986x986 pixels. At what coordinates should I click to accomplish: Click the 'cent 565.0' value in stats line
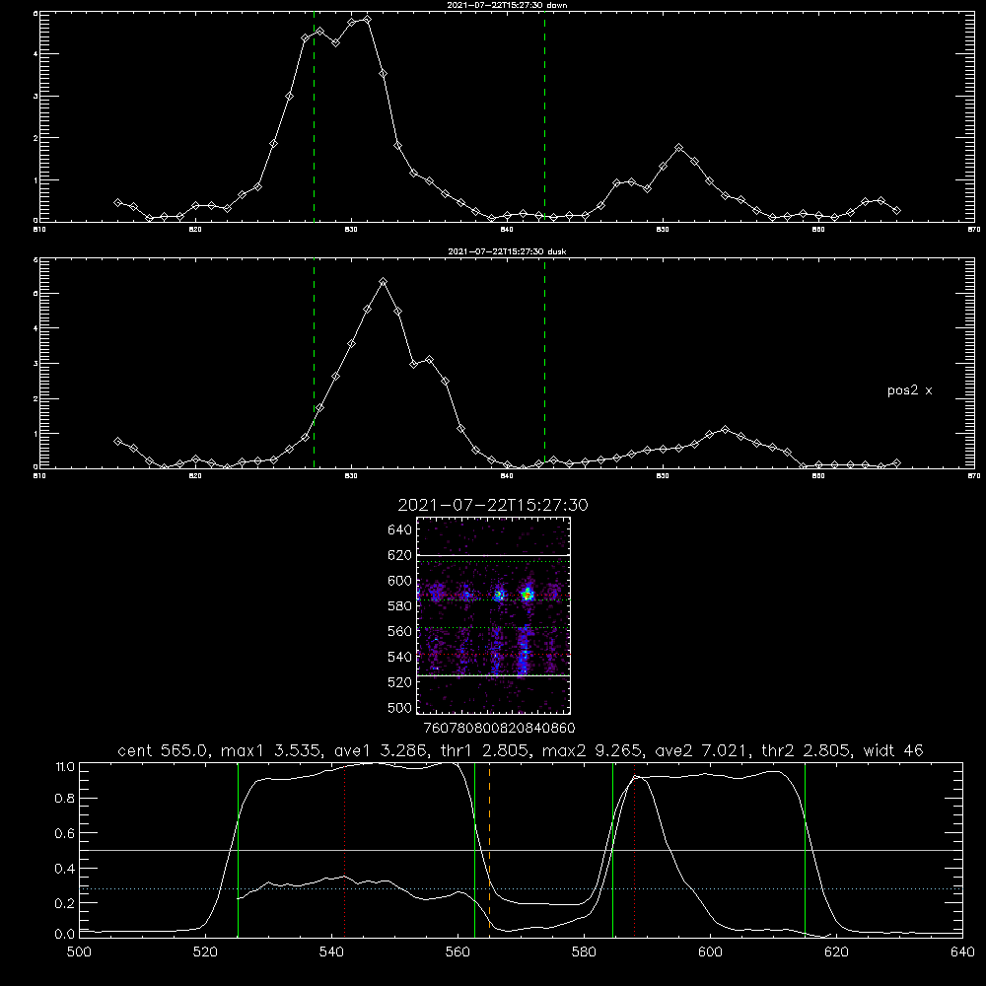164,750
